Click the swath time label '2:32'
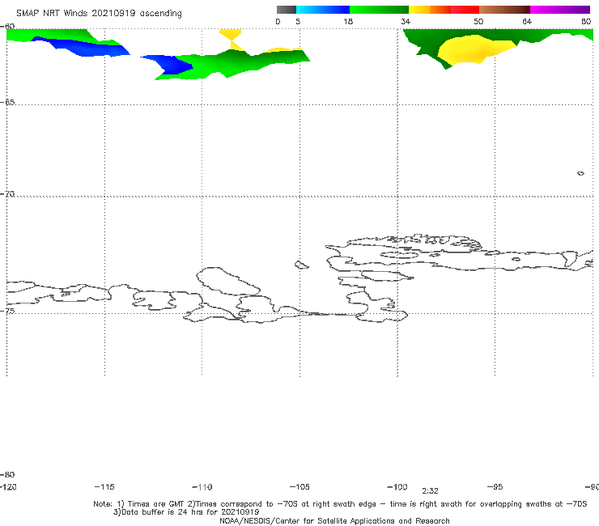The width and height of the screenshot is (599, 526). coord(430,491)
